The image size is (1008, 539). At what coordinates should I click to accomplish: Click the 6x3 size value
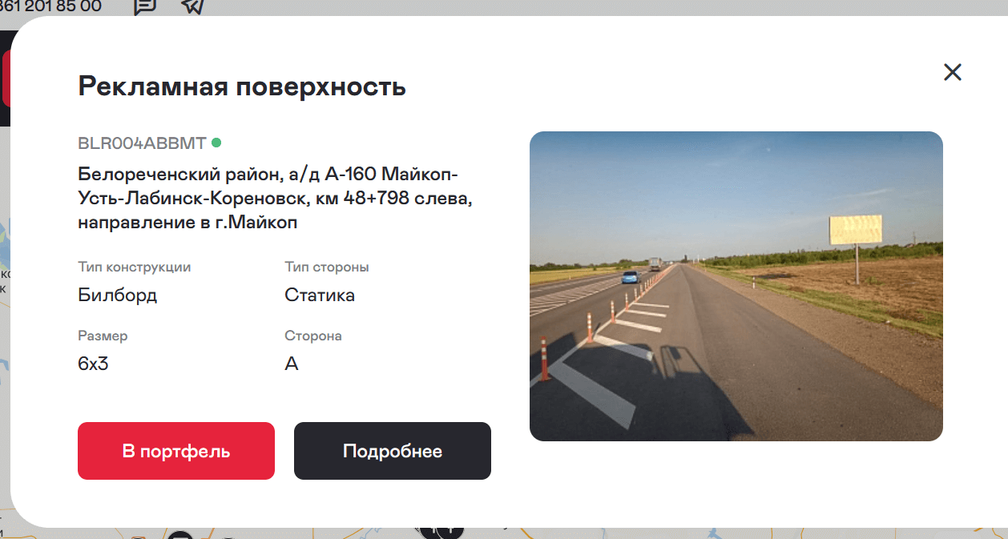[x=93, y=364]
